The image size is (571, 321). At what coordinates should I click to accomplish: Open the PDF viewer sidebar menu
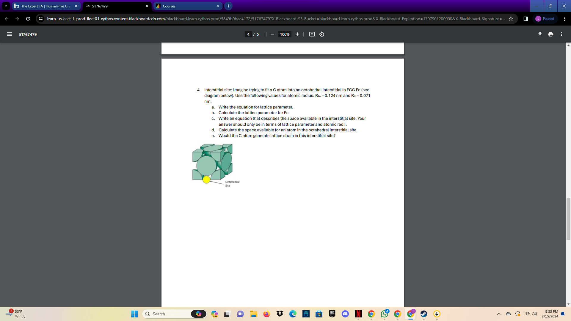[x=9, y=34]
